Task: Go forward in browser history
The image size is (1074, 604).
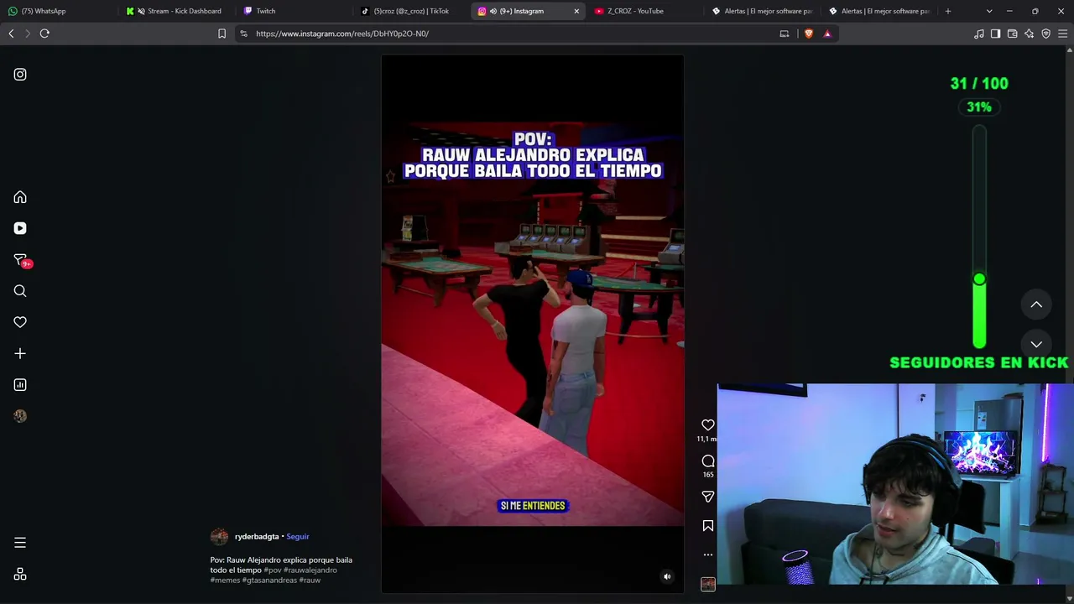Action: [28, 34]
